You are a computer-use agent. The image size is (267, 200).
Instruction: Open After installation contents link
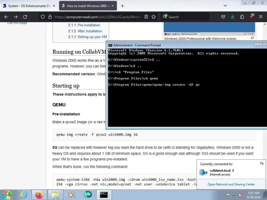click(x=90, y=31)
